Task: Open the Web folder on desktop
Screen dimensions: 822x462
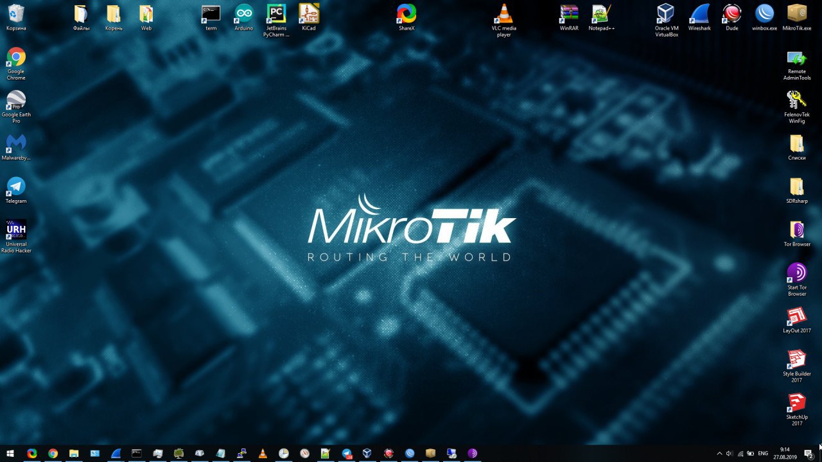Action: coord(146,17)
